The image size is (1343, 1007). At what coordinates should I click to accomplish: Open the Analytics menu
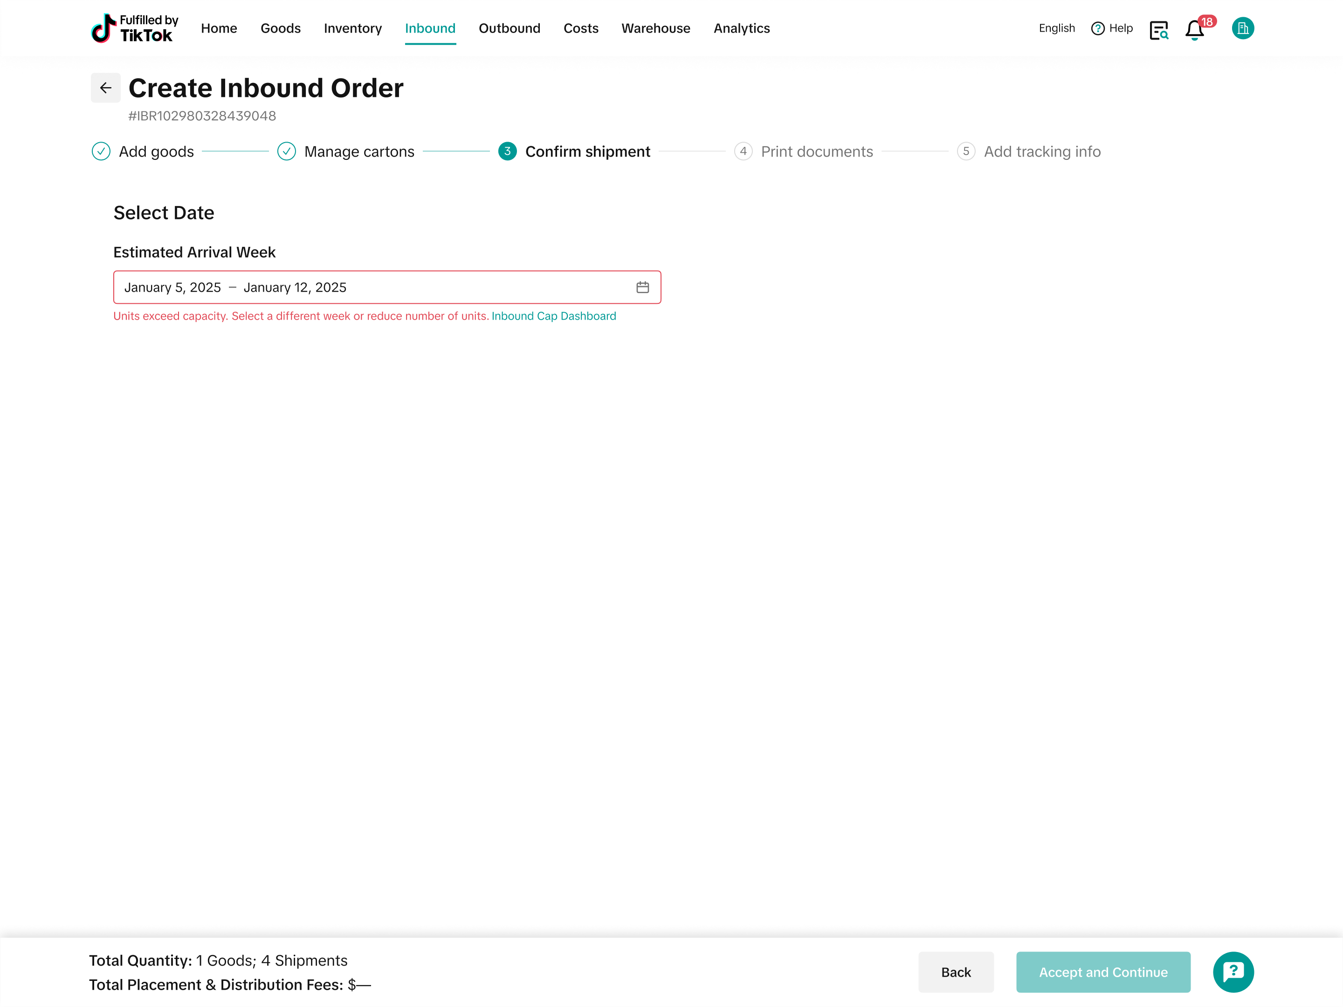(x=741, y=28)
